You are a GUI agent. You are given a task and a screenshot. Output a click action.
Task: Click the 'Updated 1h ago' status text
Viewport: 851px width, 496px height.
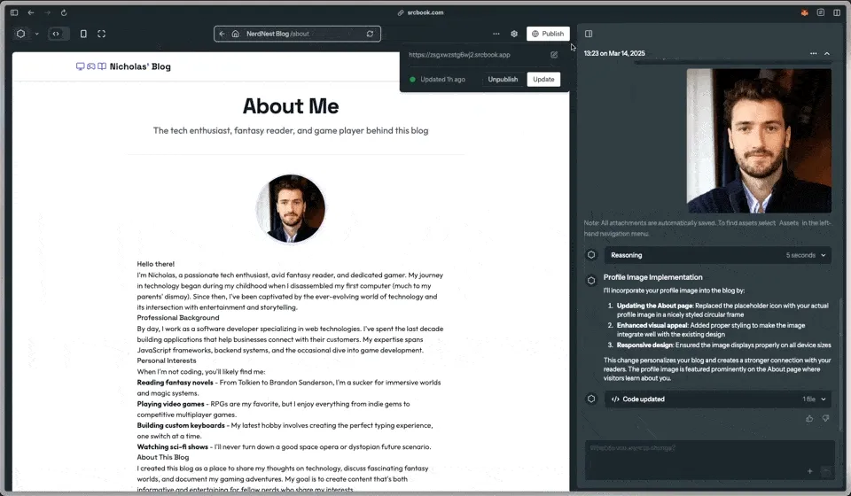point(442,79)
